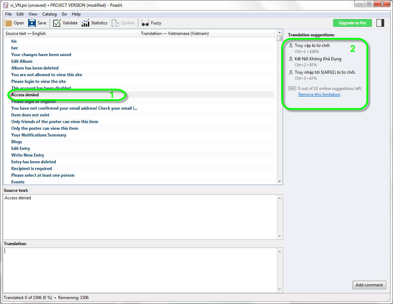Viewport: 393px width, 304px height.
Task: Open the Go menu
Action: coord(64,14)
